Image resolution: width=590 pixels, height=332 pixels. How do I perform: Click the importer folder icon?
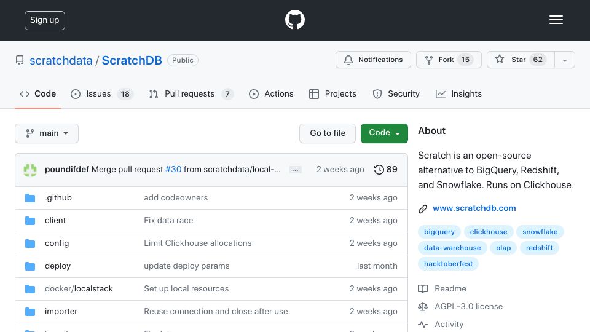point(30,312)
